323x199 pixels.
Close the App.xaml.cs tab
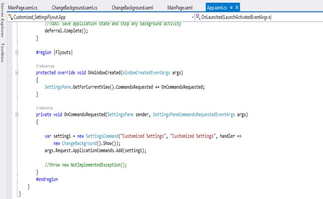point(237,7)
